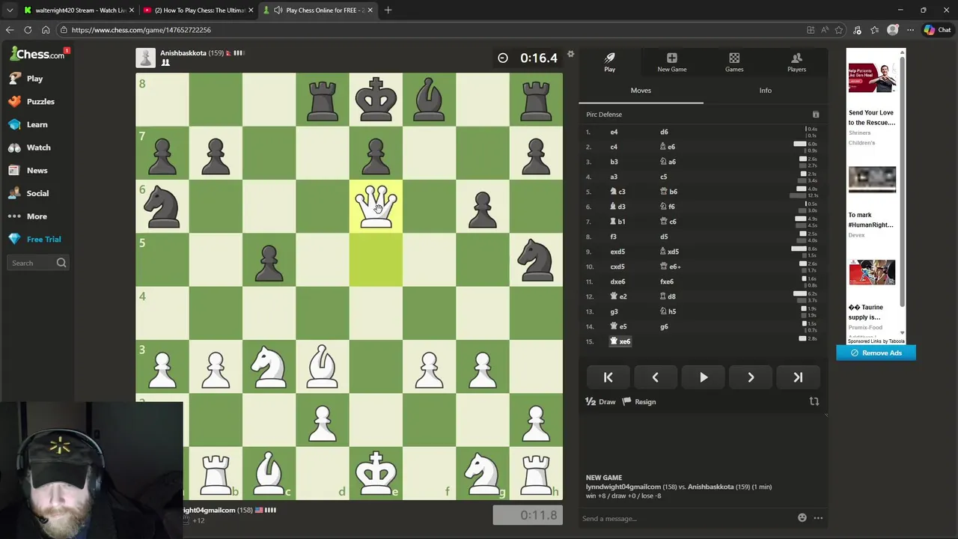
Task: Click move 15 Qxe6 in the move list
Action: [x=620, y=341]
